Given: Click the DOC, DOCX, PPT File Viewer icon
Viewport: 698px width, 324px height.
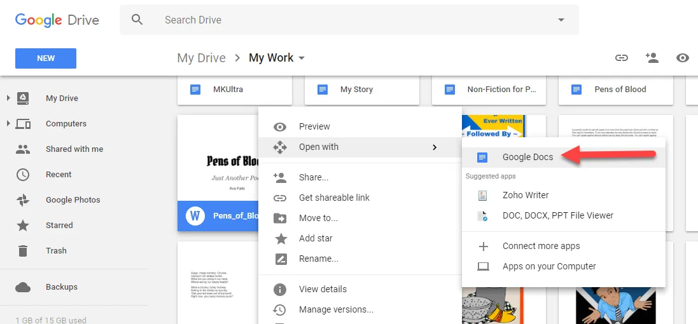Looking at the screenshot, I should coord(482,216).
